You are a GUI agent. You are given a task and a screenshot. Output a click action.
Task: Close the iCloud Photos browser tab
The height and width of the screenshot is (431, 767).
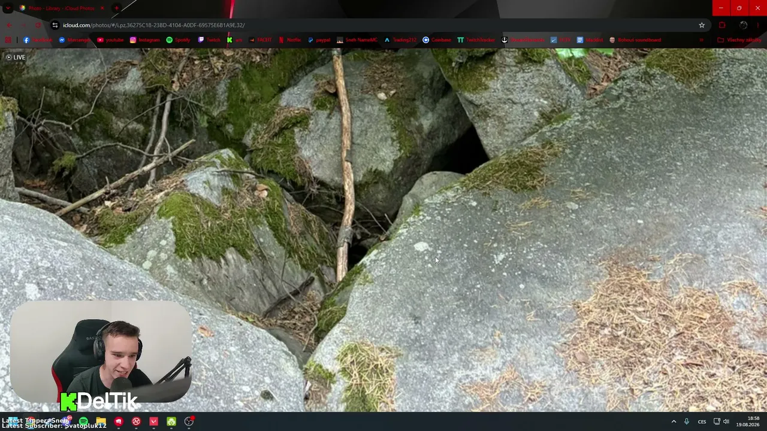(102, 8)
